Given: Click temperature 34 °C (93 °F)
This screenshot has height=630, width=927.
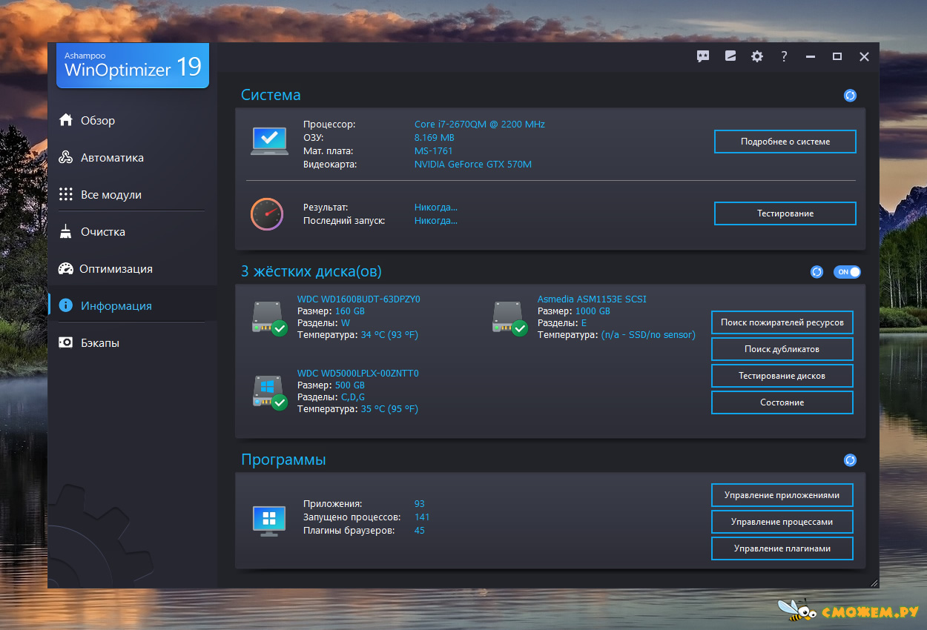Looking at the screenshot, I should 389,335.
